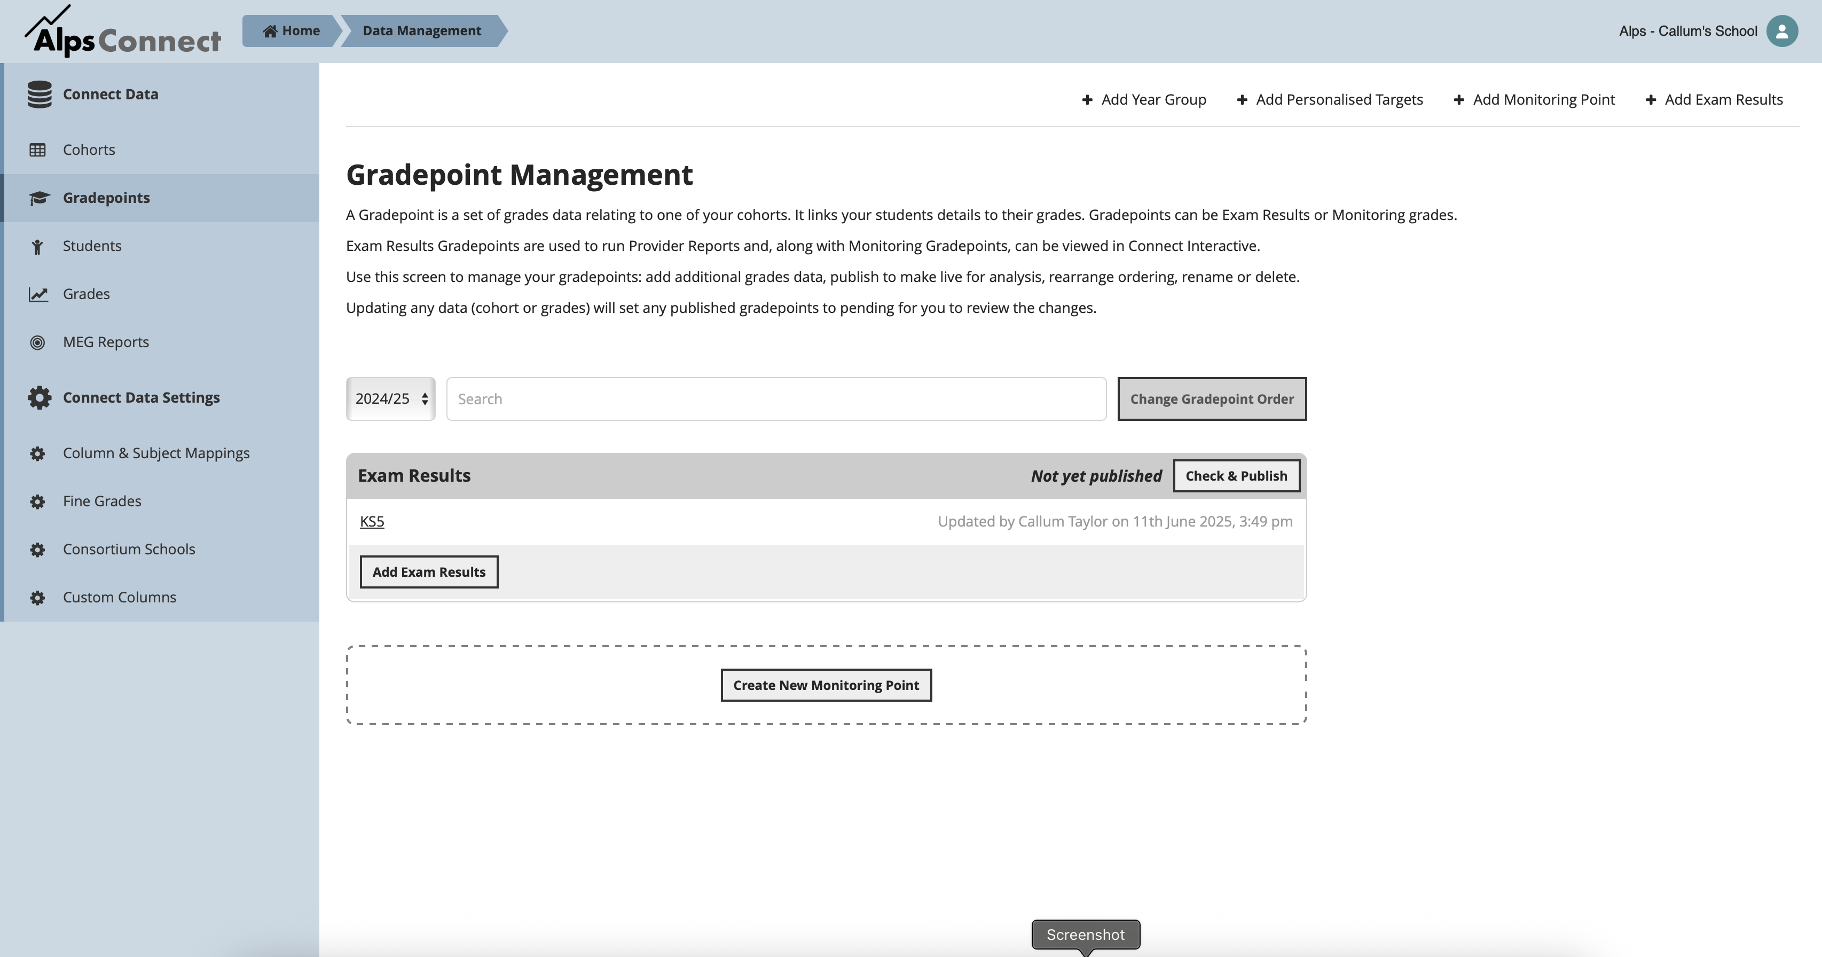1822x957 pixels.
Task: Click the Consortium Schools gear icon
Action: pos(37,550)
